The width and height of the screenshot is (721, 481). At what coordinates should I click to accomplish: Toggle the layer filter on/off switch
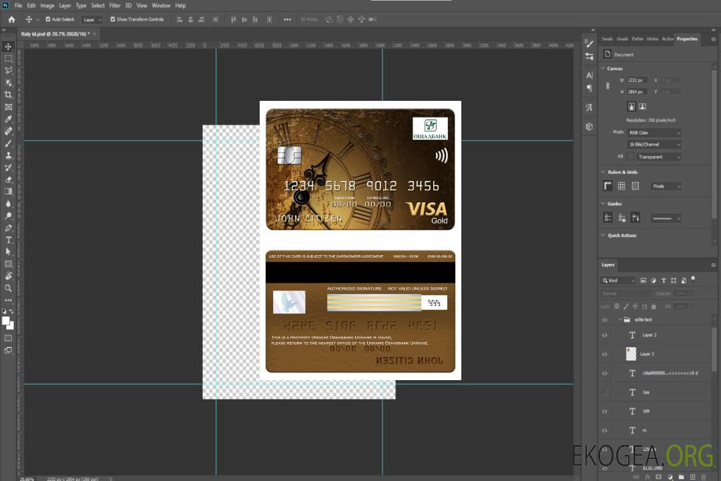pos(693,279)
